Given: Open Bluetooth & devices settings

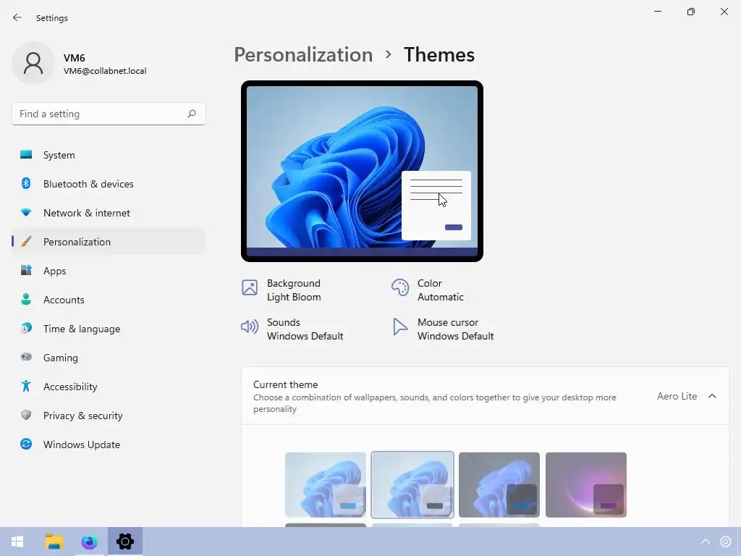Looking at the screenshot, I should coord(109,184).
